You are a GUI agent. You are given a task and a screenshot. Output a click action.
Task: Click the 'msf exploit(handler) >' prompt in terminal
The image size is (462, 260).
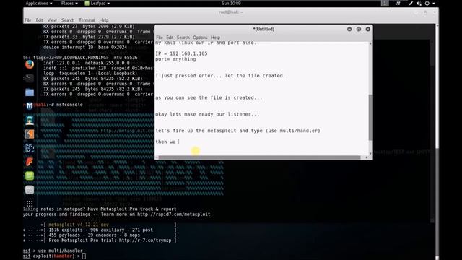[x=52, y=256]
